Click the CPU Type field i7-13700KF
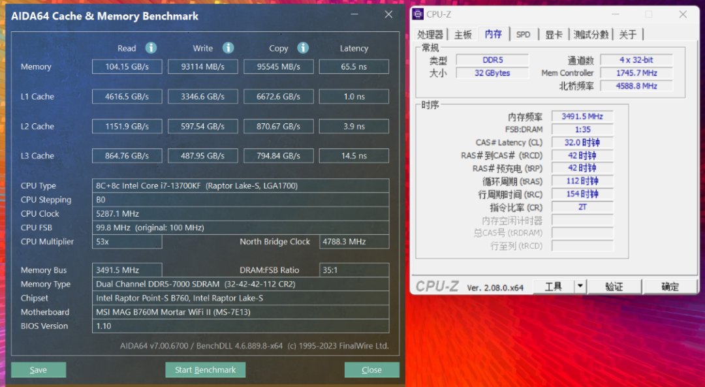 coord(240,185)
